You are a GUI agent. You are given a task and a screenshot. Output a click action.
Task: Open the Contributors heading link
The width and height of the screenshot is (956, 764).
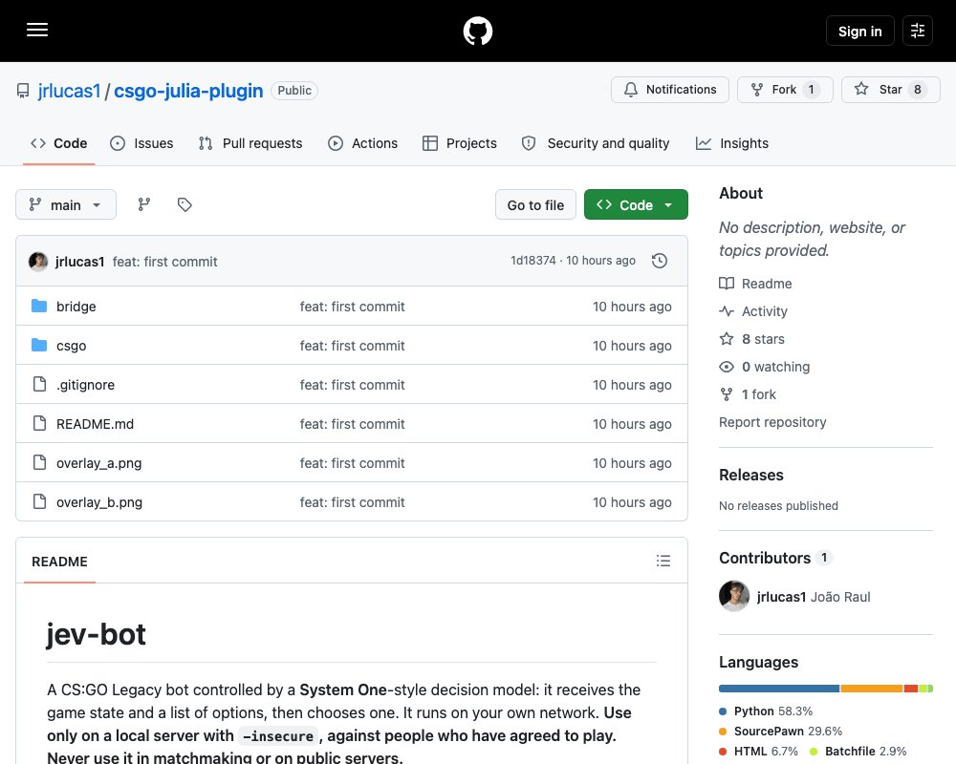tap(775, 558)
